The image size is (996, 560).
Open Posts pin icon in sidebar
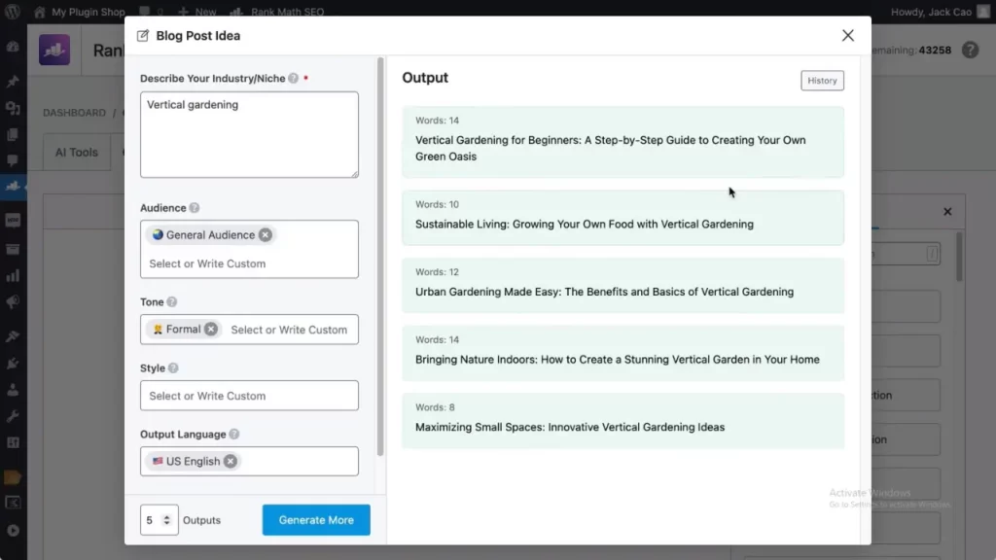click(x=13, y=82)
